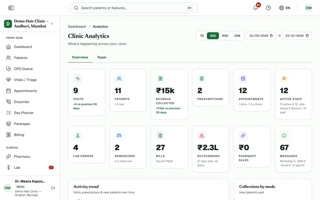
Task: Click the Pharmacy Sales pill card icon
Action: point(243,135)
